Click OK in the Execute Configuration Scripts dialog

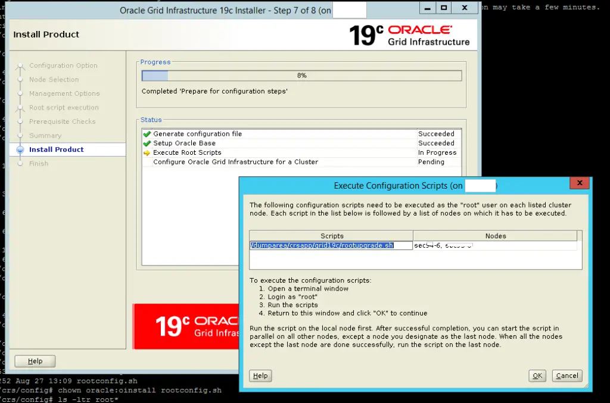coord(537,376)
